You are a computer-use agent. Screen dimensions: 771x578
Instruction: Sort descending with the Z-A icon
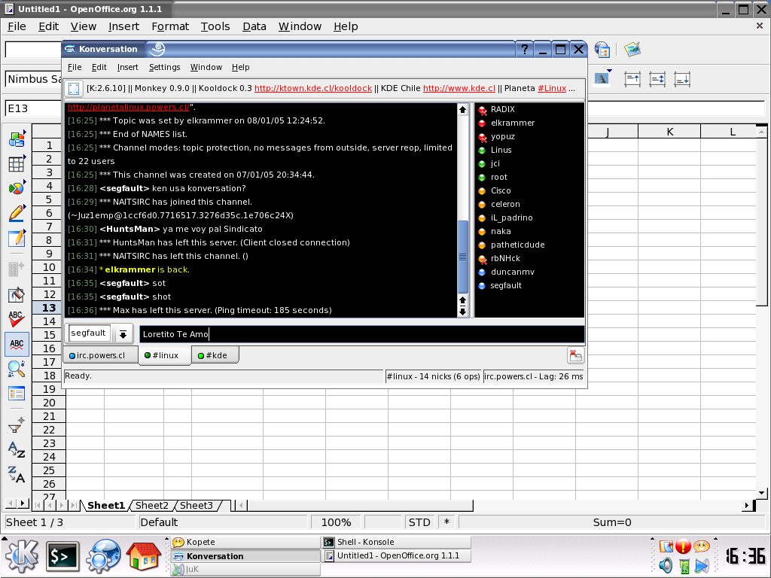pos(17,474)
